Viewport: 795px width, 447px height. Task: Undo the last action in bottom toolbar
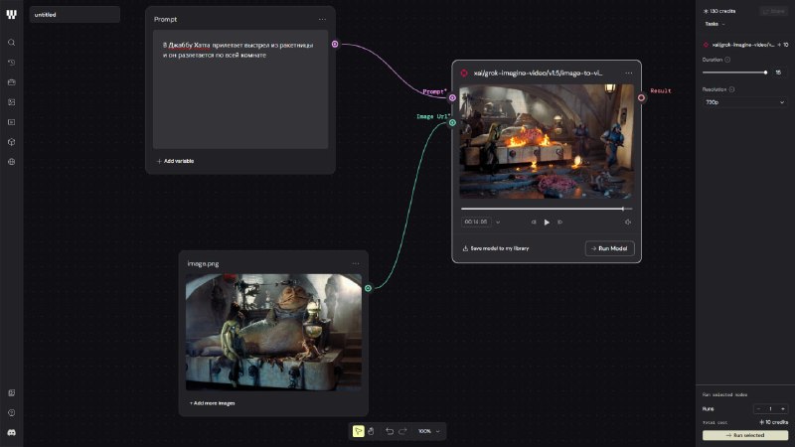[390, 431]
